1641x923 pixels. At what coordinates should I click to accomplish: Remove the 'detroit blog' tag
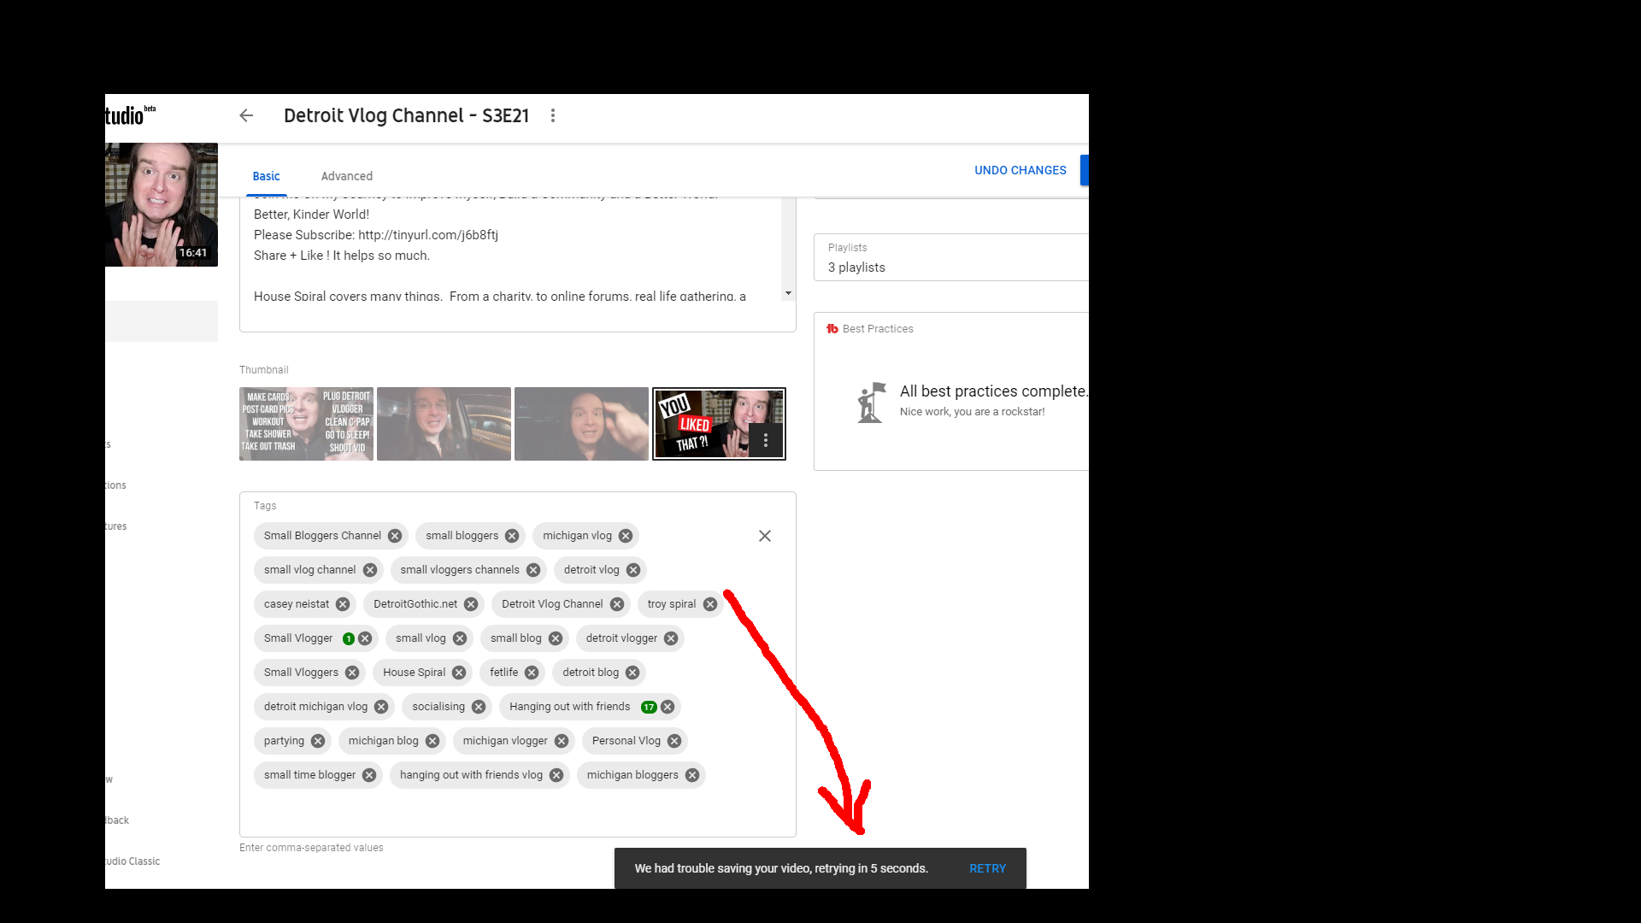(x=632, y=673)
